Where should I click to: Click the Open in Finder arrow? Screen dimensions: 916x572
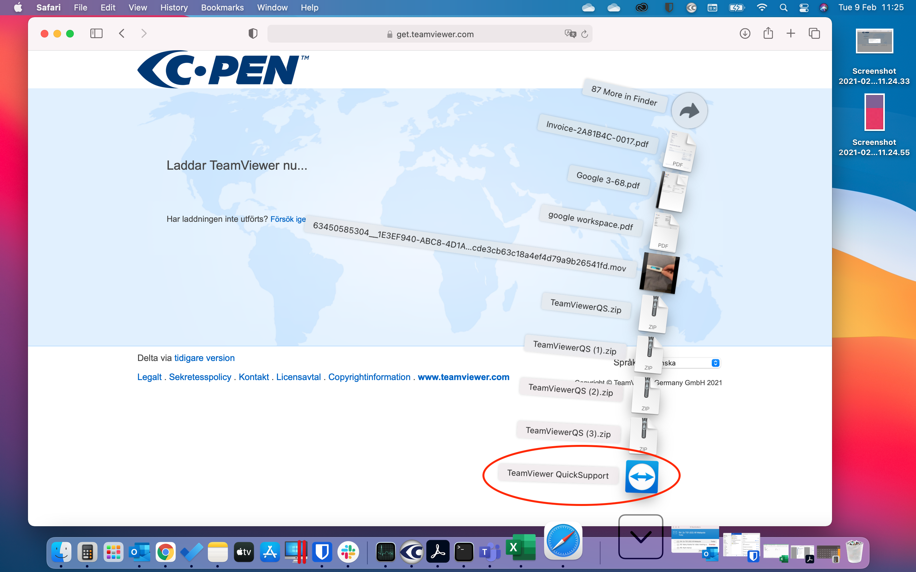click(689, 111)
